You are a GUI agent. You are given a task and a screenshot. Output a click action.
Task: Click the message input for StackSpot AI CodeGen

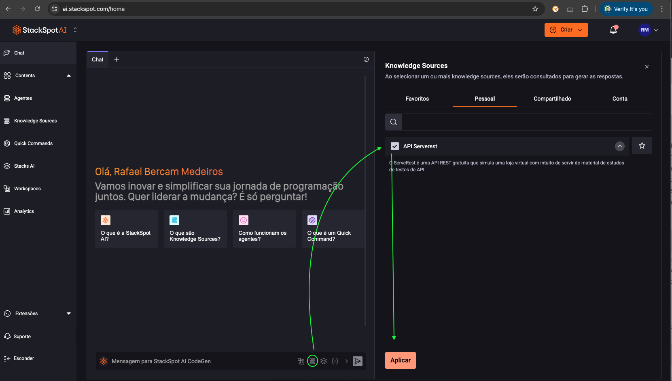pos(202,361)
